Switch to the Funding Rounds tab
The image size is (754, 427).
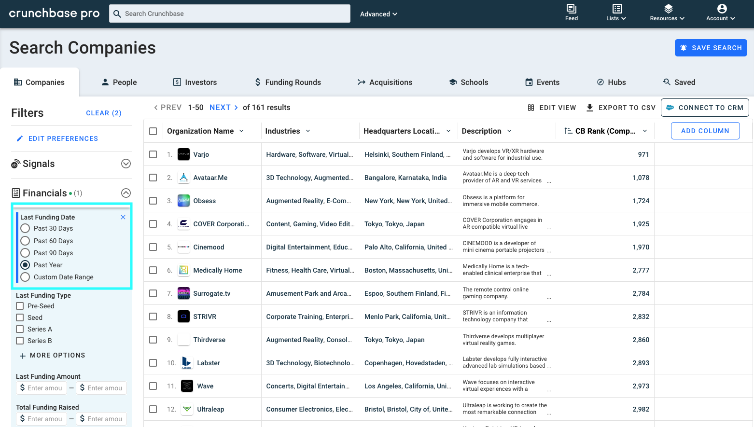click(288, 82)
